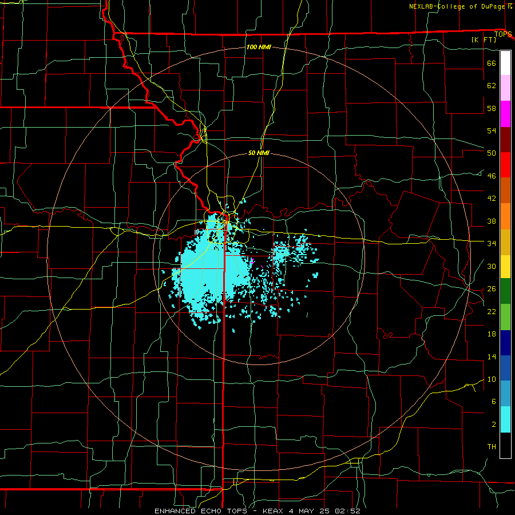
Task: Click the legend value 42
Action: pos(492,199)
